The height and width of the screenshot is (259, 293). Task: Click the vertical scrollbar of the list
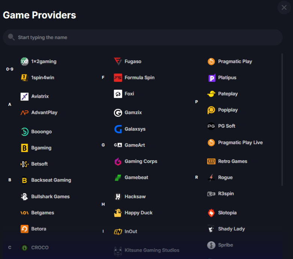pyautogui.click(x=282, y=119)
